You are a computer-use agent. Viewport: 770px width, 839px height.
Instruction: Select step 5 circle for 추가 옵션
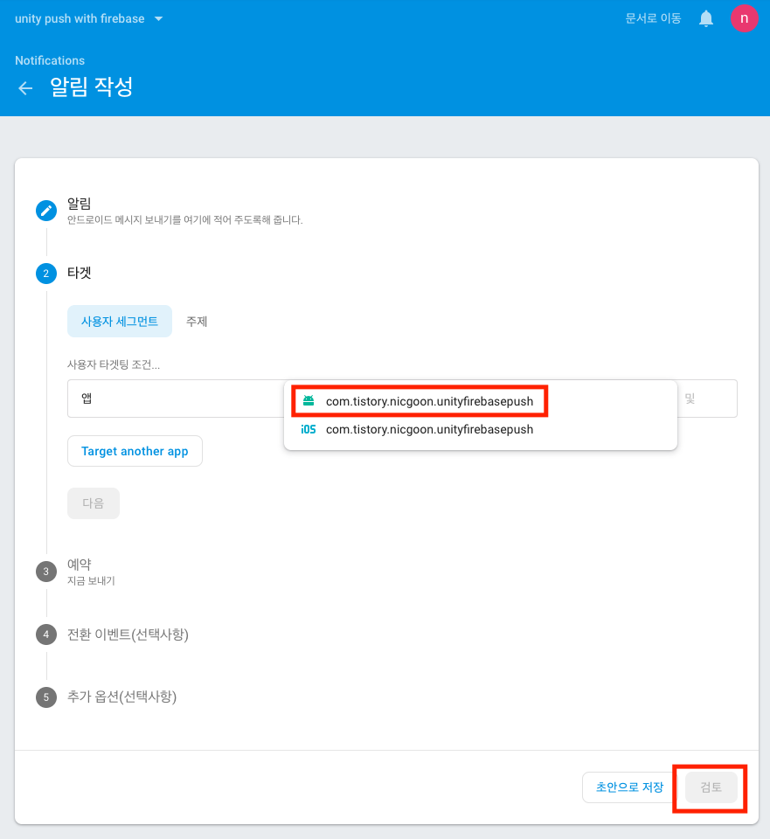46,697
